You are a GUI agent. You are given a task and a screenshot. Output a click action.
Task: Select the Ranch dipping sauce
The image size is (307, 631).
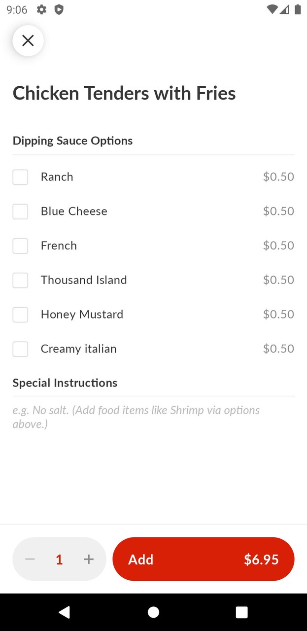(20, 176)
